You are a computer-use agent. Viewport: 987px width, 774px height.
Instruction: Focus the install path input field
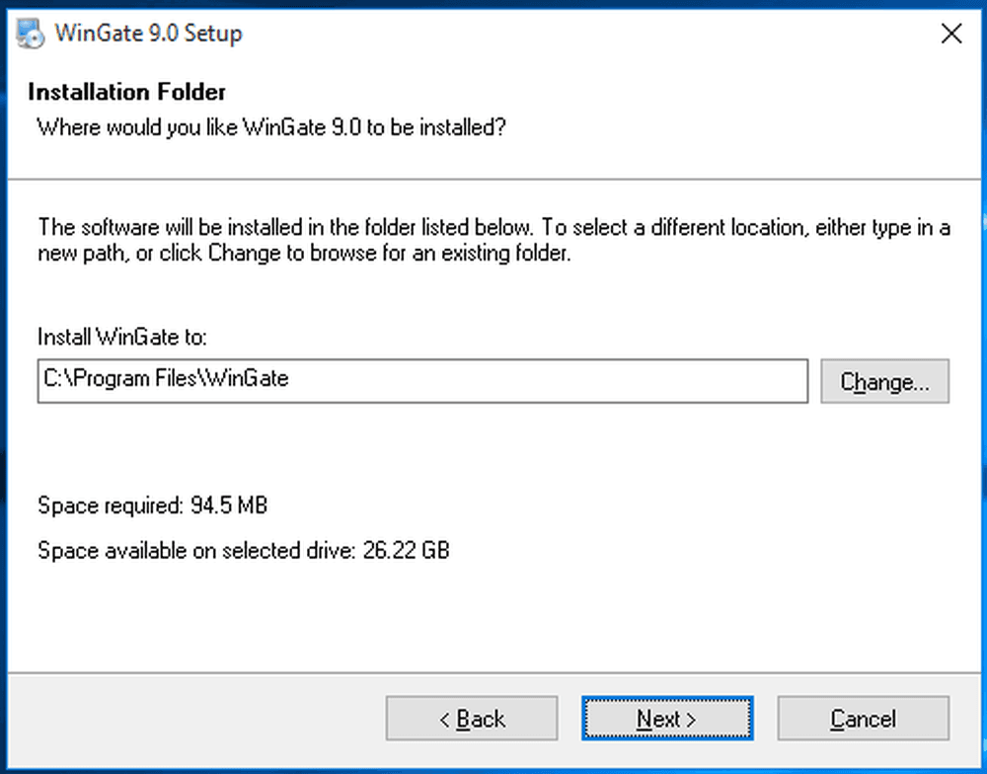point(422,381)
